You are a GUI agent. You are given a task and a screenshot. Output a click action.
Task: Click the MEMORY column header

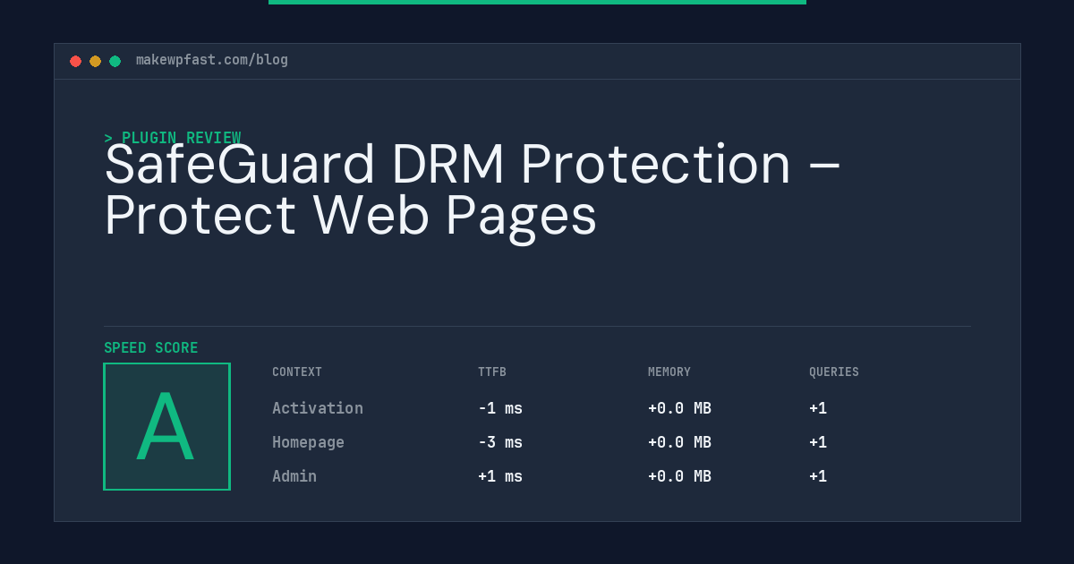click(x=669, y=372)
